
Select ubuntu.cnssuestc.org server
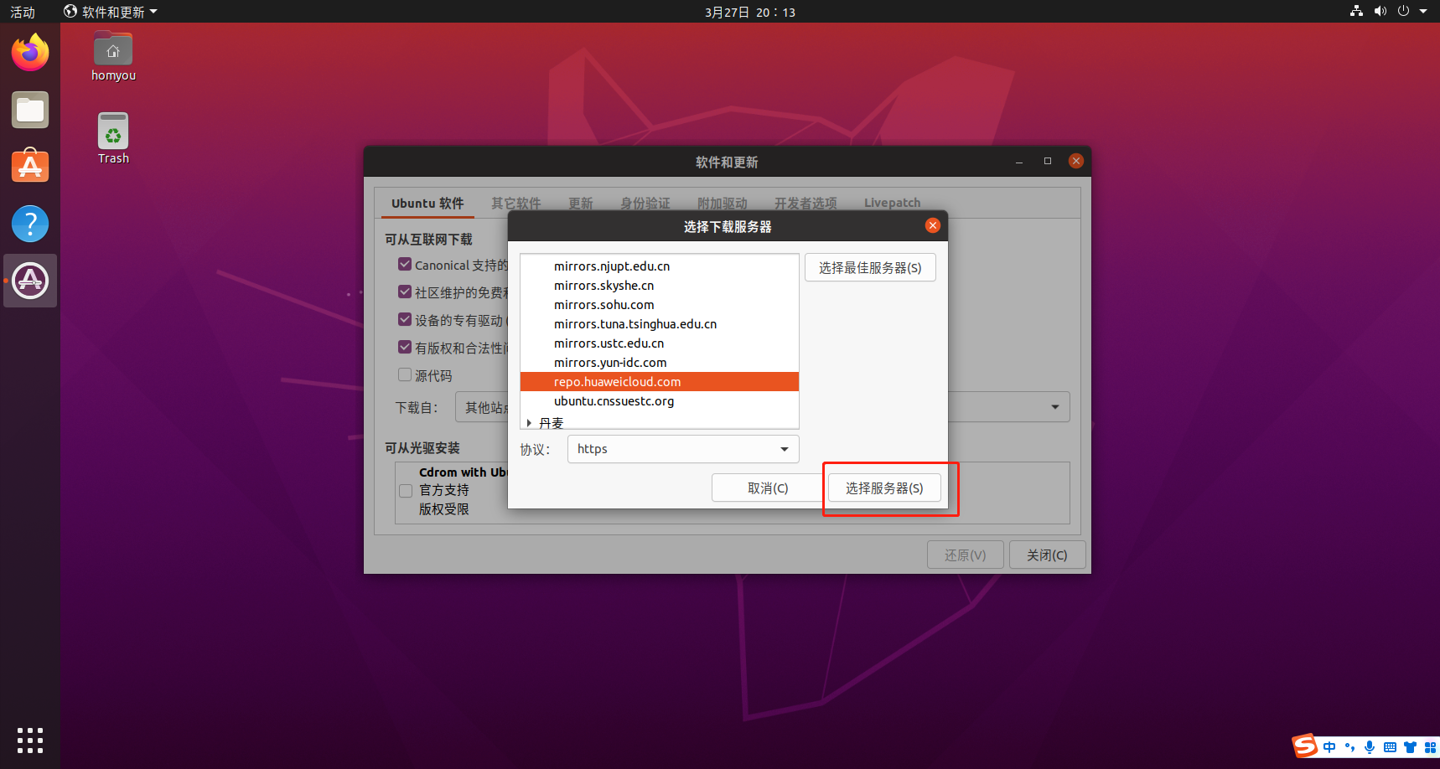pyautogui.click(x=660, y=401)
